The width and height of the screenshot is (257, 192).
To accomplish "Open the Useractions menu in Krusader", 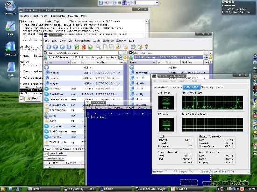I will coord(83,41).
